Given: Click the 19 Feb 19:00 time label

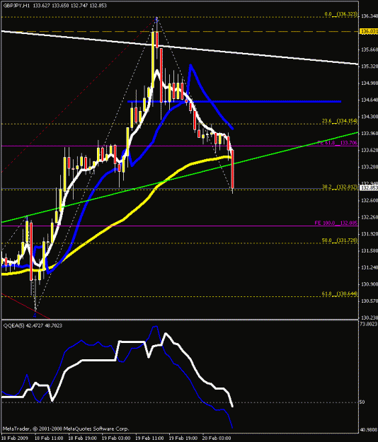Looking at the screenshot, I should 183,438.
